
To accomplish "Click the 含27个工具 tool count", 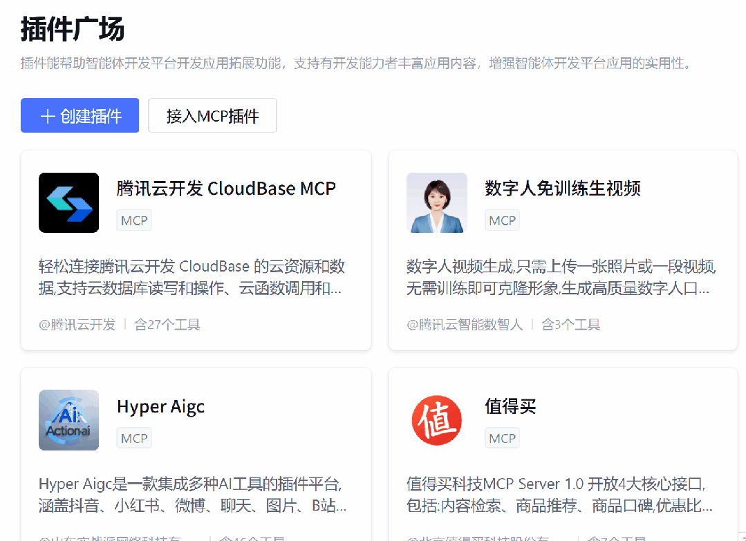I will coord(167,325).
